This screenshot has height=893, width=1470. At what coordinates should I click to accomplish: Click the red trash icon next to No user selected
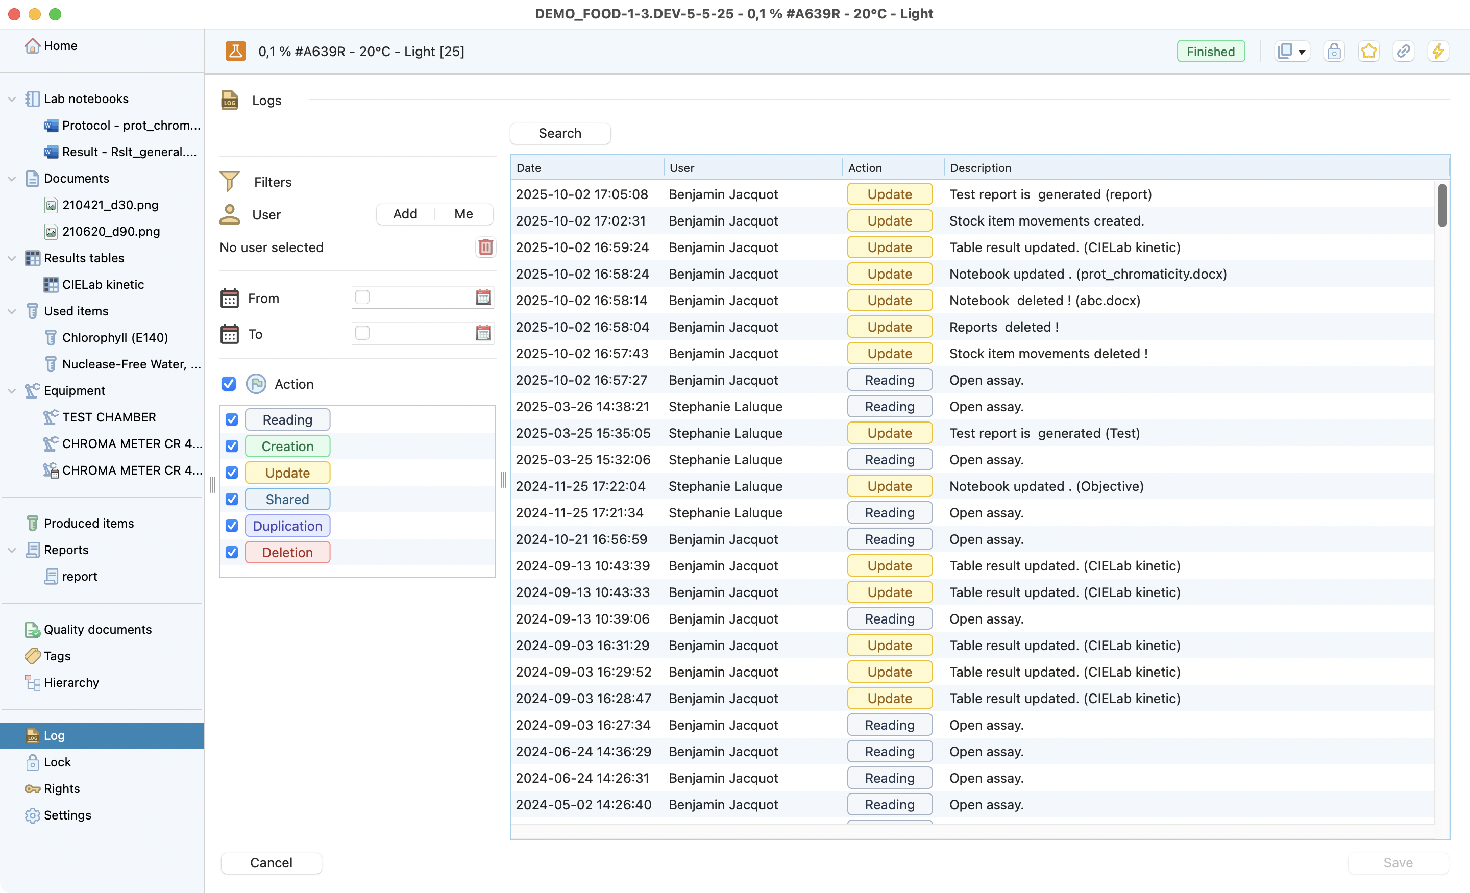click(485, 247)
